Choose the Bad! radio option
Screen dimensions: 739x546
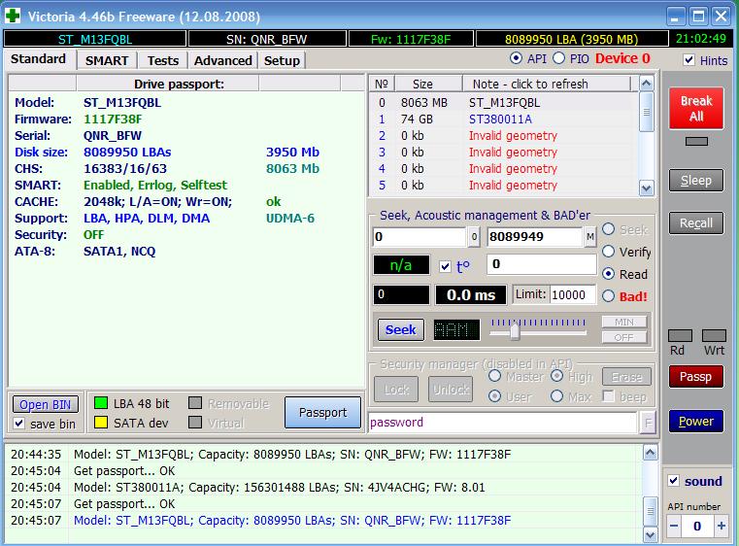[x=609, y=295]
